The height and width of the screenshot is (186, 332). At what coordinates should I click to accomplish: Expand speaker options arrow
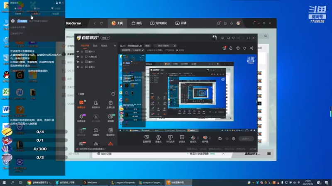(x=210, y=138)
